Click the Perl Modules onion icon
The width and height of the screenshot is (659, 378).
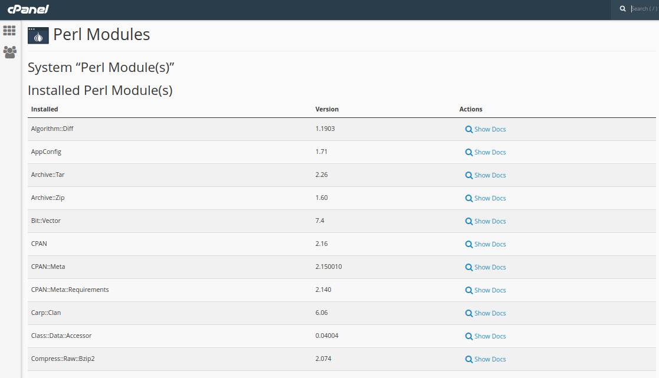point(38,35)
